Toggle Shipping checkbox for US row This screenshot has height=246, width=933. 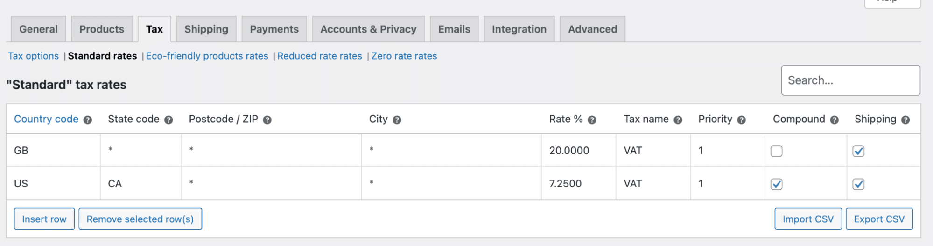(x=858, y=184)
